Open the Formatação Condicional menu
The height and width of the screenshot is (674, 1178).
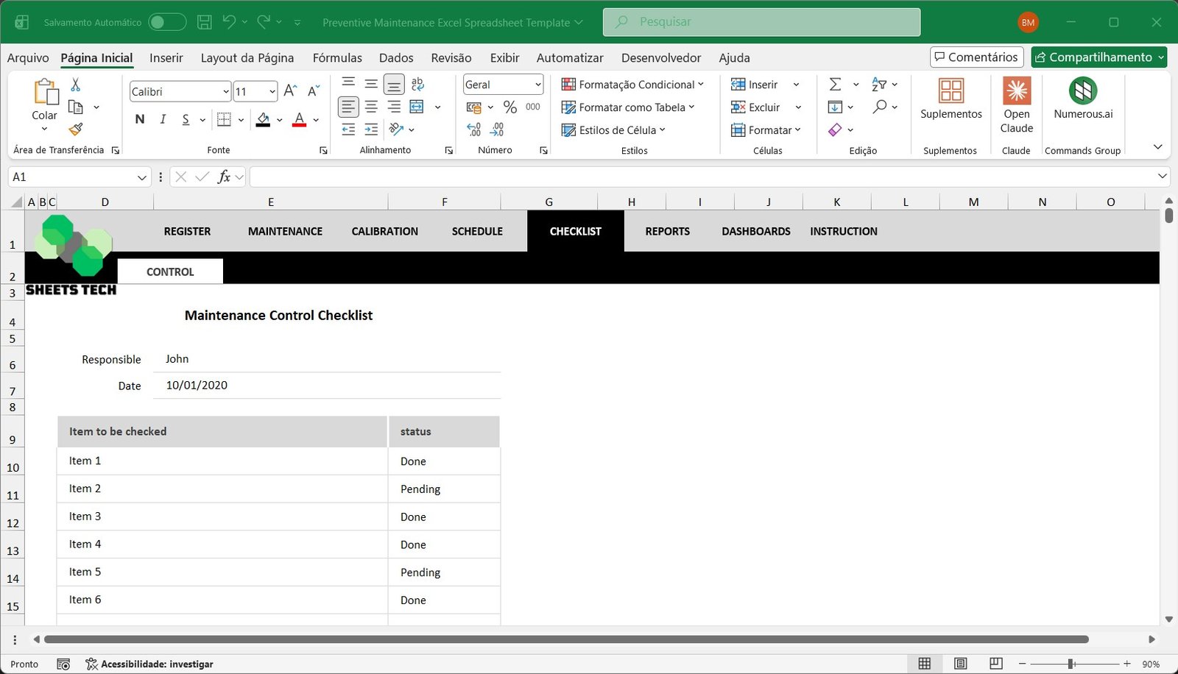(632, 84)
